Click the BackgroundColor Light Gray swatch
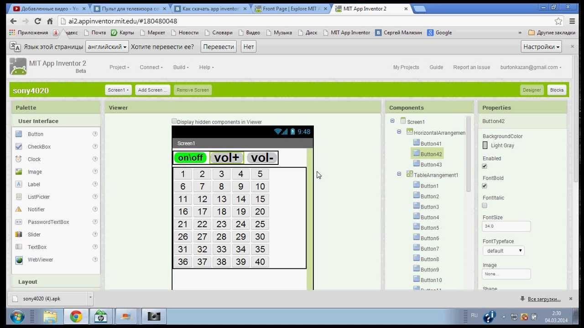The height and width of the screenshot is (328, 584). coord(485,145)
